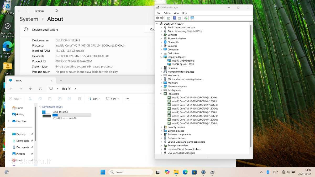The height and width of the screenshot is (177, 315).
Task: Click Cut scissors icon in File Explorer
Action: tap(30, 99)
